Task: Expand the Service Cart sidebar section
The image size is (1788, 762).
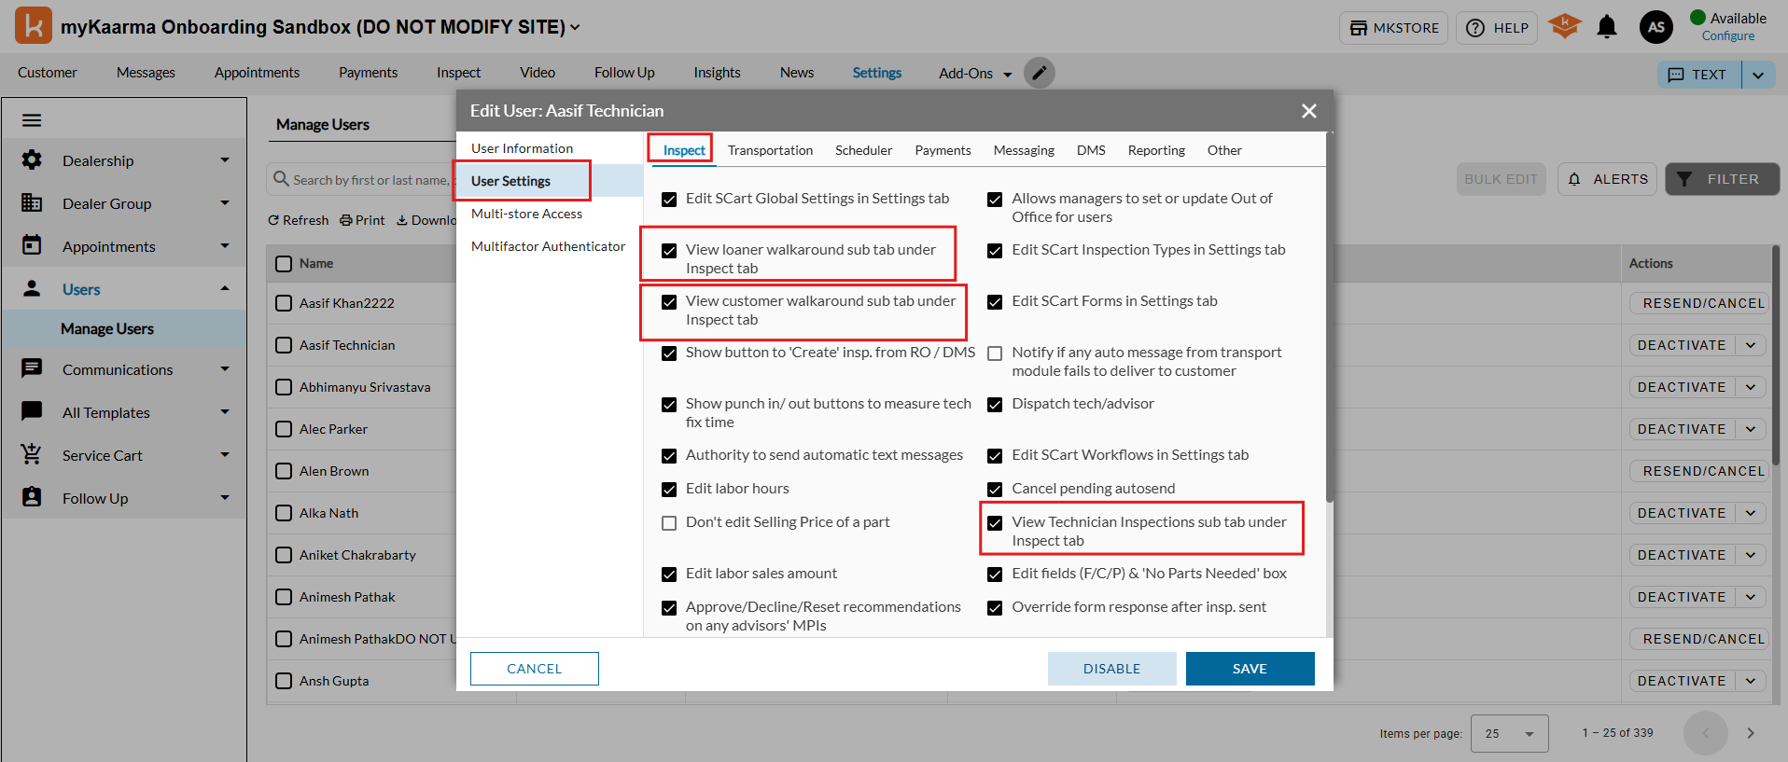Action: (x=225, y=455)
